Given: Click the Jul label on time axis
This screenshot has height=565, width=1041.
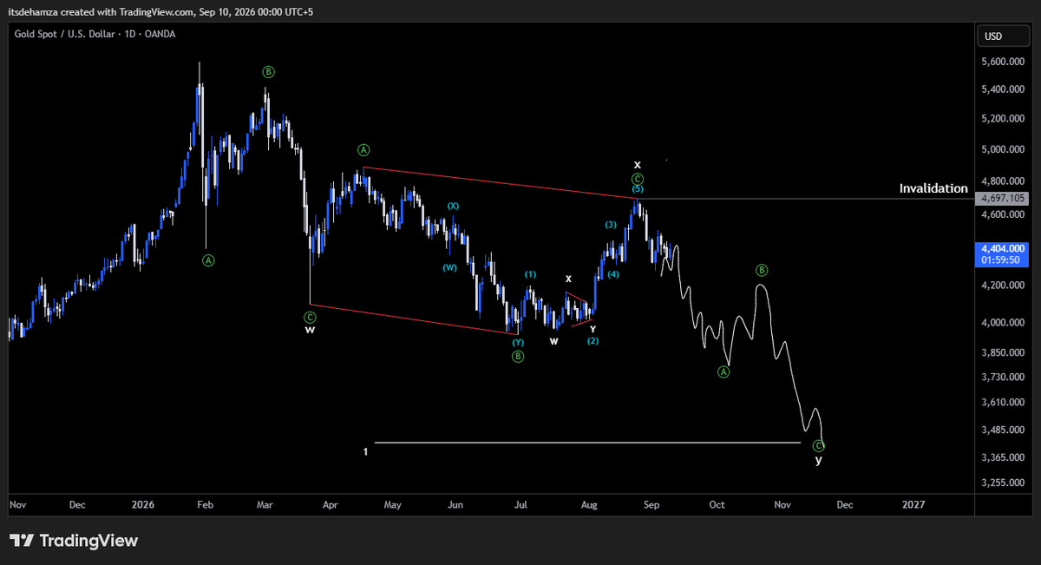Looking at the screenshot, I should click(521, 504).
